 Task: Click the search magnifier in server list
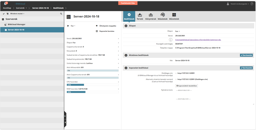click(61, 14)
